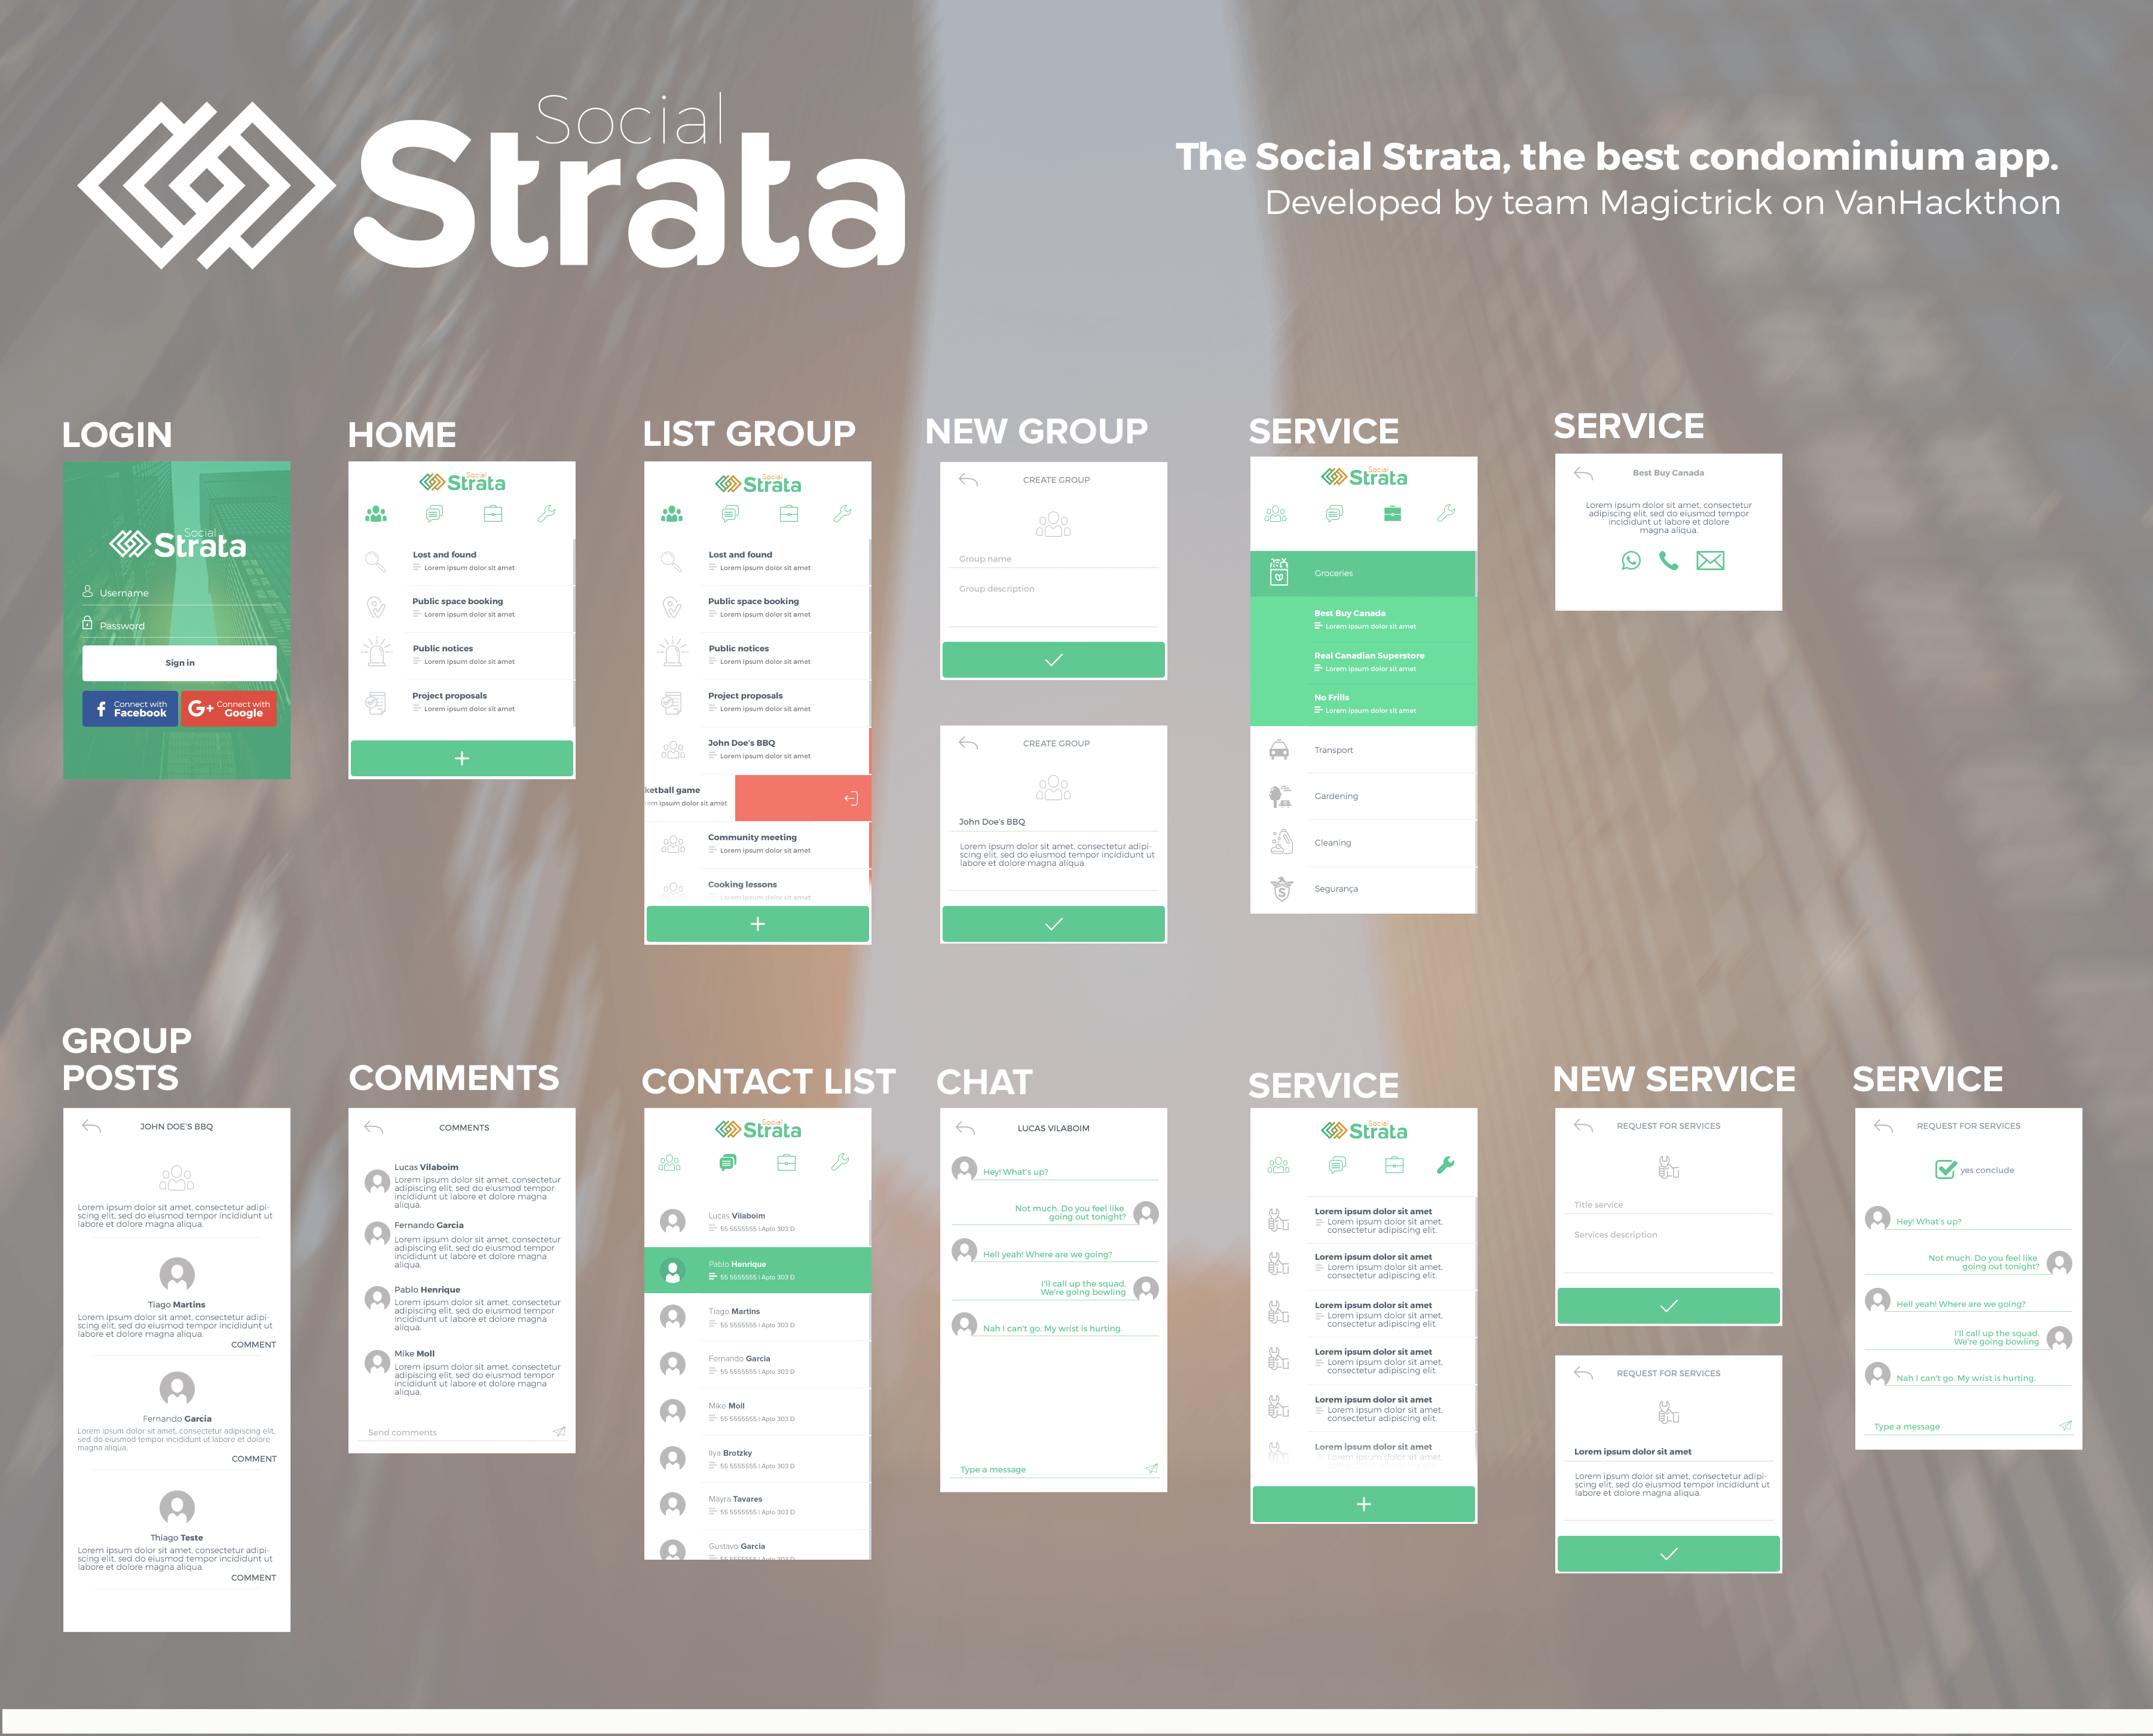The width and height of the screenshot is (2153, 1736).
Task: Click Connect with Google button
Action: point(229,709)
